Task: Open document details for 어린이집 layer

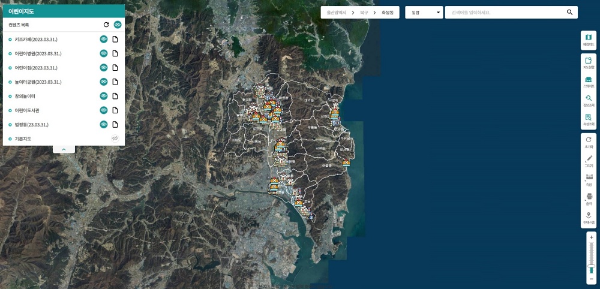Action: pos(115,68)
